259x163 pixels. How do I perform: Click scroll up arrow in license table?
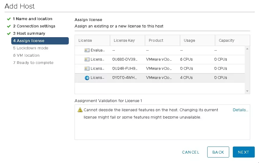[x=247, y=49]
